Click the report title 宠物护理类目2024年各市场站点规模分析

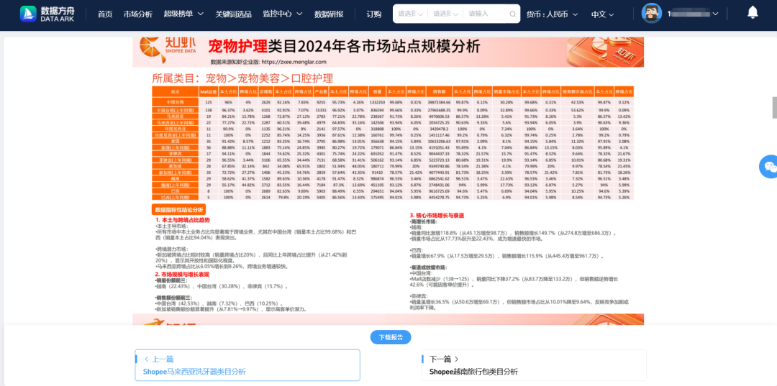(x=344, y=47)
